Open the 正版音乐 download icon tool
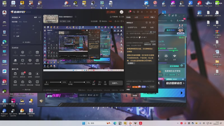Viewport: 224px width, 126px height. click(37, 75)
